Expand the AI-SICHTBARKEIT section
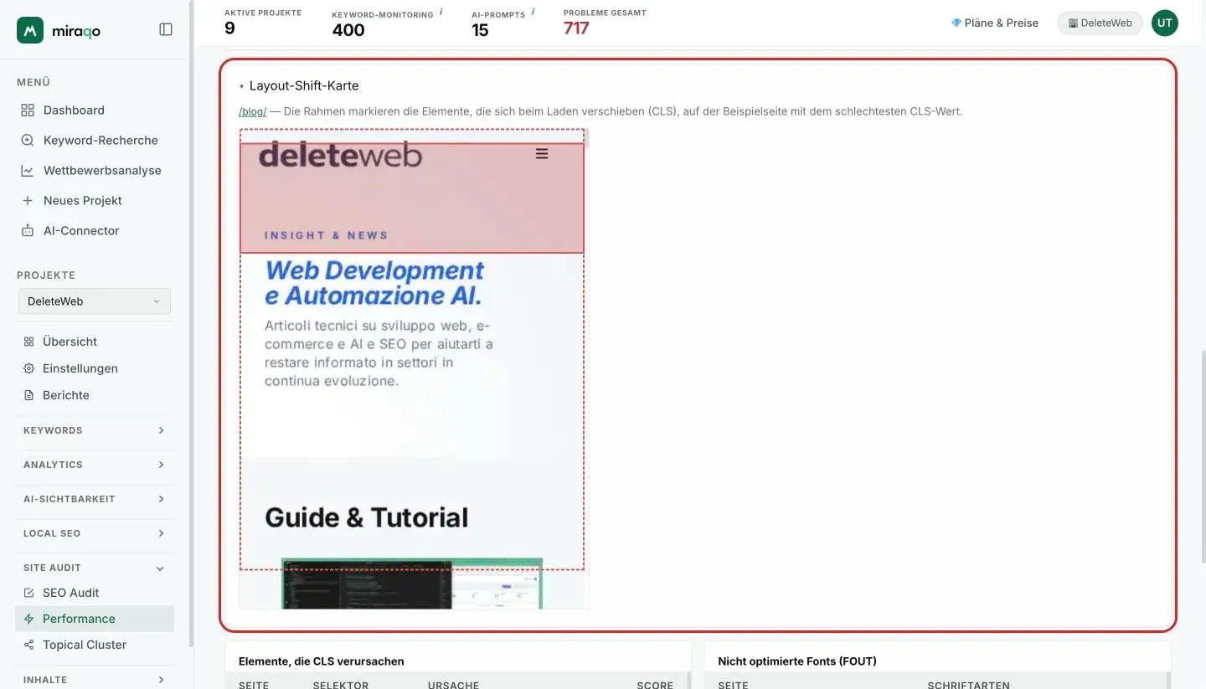The image size is (1206, 689). coord(95,499)
